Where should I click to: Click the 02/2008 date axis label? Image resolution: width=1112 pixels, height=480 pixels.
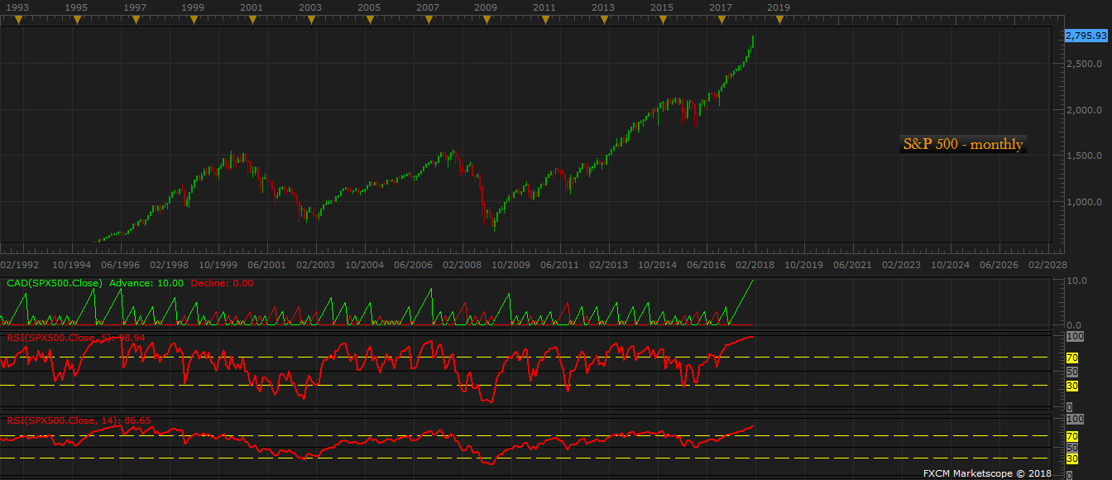click(462, 266)
